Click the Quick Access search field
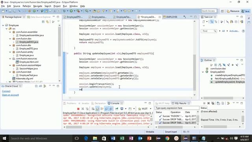 pos(209,11)
